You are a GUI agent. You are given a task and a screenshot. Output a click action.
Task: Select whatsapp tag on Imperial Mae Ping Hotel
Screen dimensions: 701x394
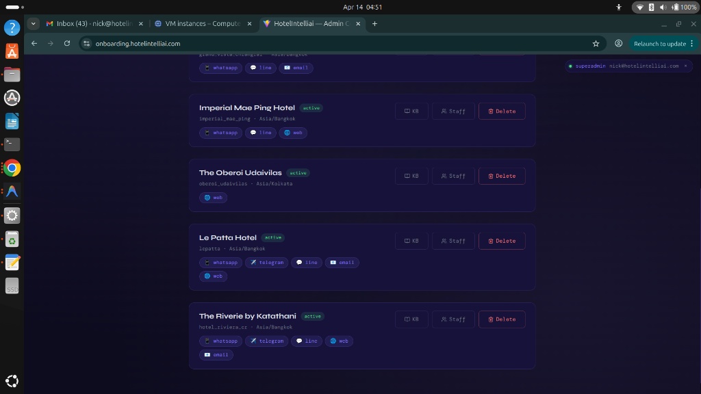[x=220, y=133]
